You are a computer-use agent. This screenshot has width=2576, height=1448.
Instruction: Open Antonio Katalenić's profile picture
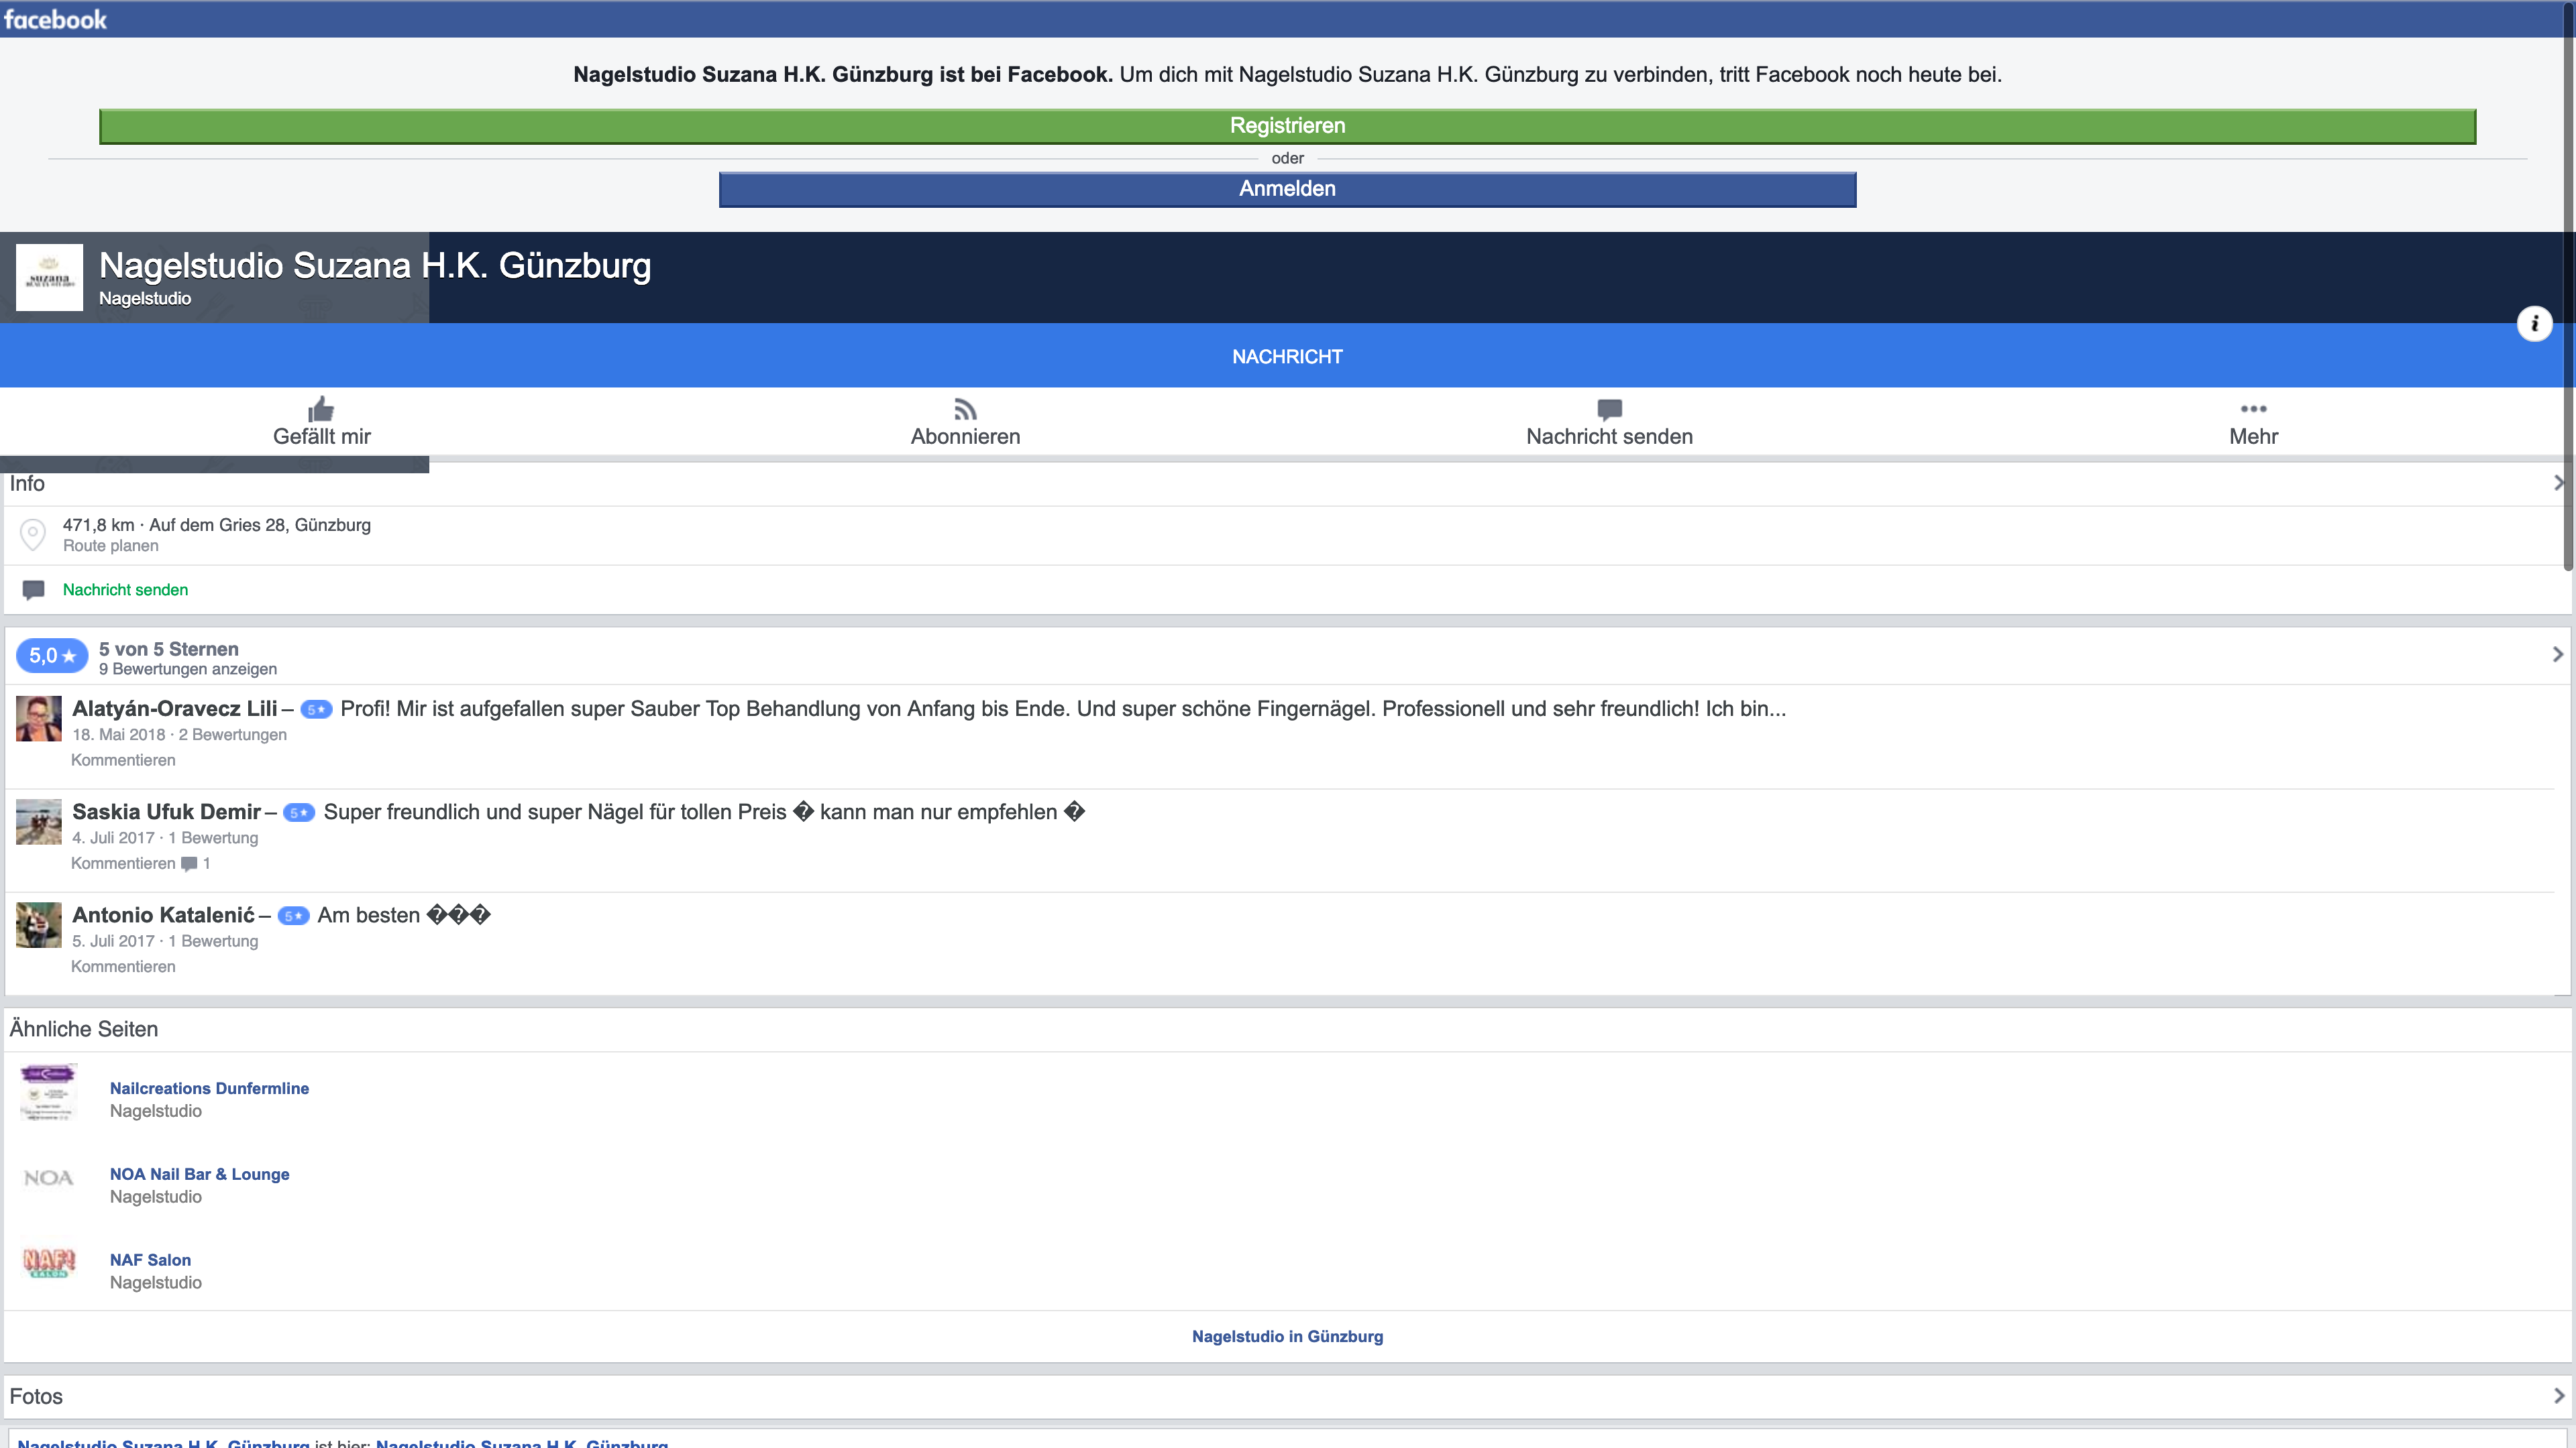point(39,924)
